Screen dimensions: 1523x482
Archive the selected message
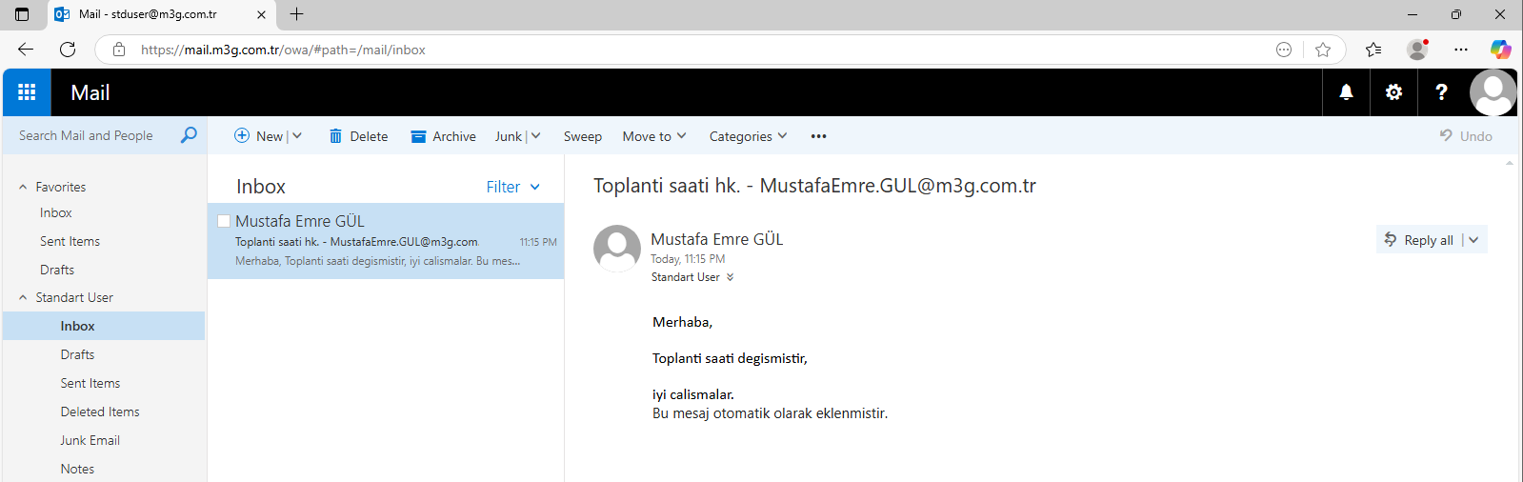443,136
